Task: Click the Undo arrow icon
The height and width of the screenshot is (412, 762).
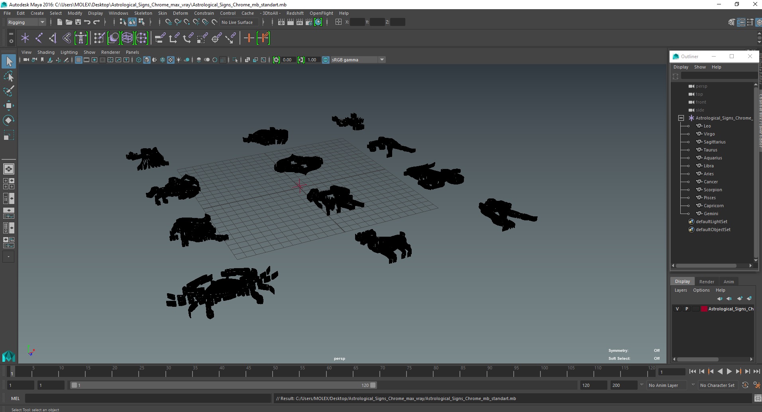Action: click(x=87, y=22)
